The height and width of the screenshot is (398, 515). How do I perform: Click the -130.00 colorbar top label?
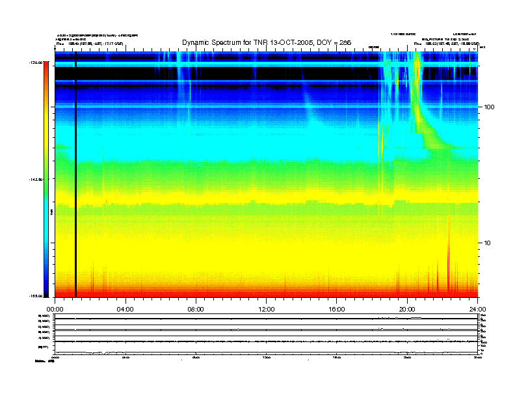coord(36,62)
